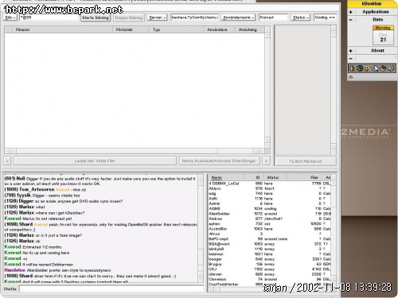Screen dimensions: 398x298
Task: Select user blinkybill in user list
Action: 270,249
